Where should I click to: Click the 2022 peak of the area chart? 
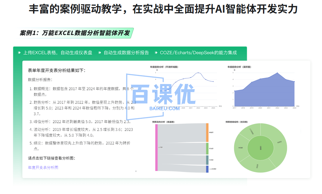(277, 73)
